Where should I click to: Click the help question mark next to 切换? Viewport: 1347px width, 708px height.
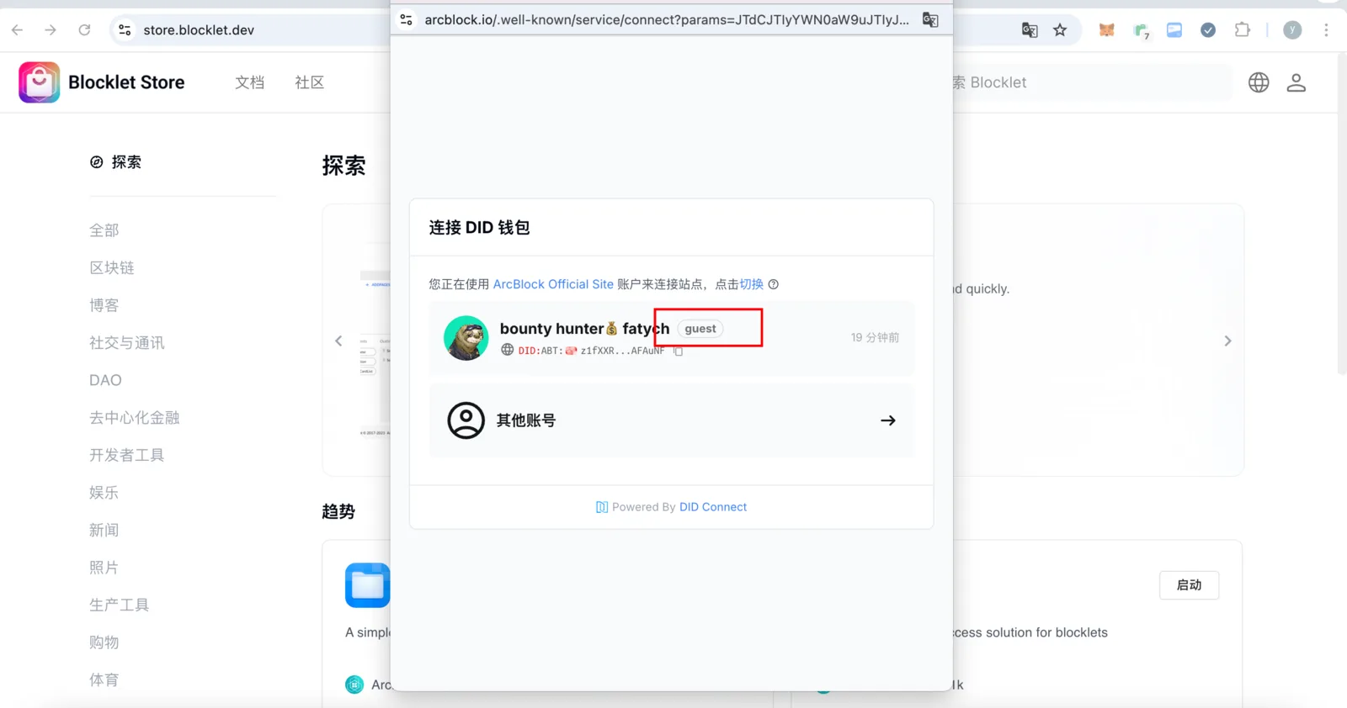[x=773, y=284]
